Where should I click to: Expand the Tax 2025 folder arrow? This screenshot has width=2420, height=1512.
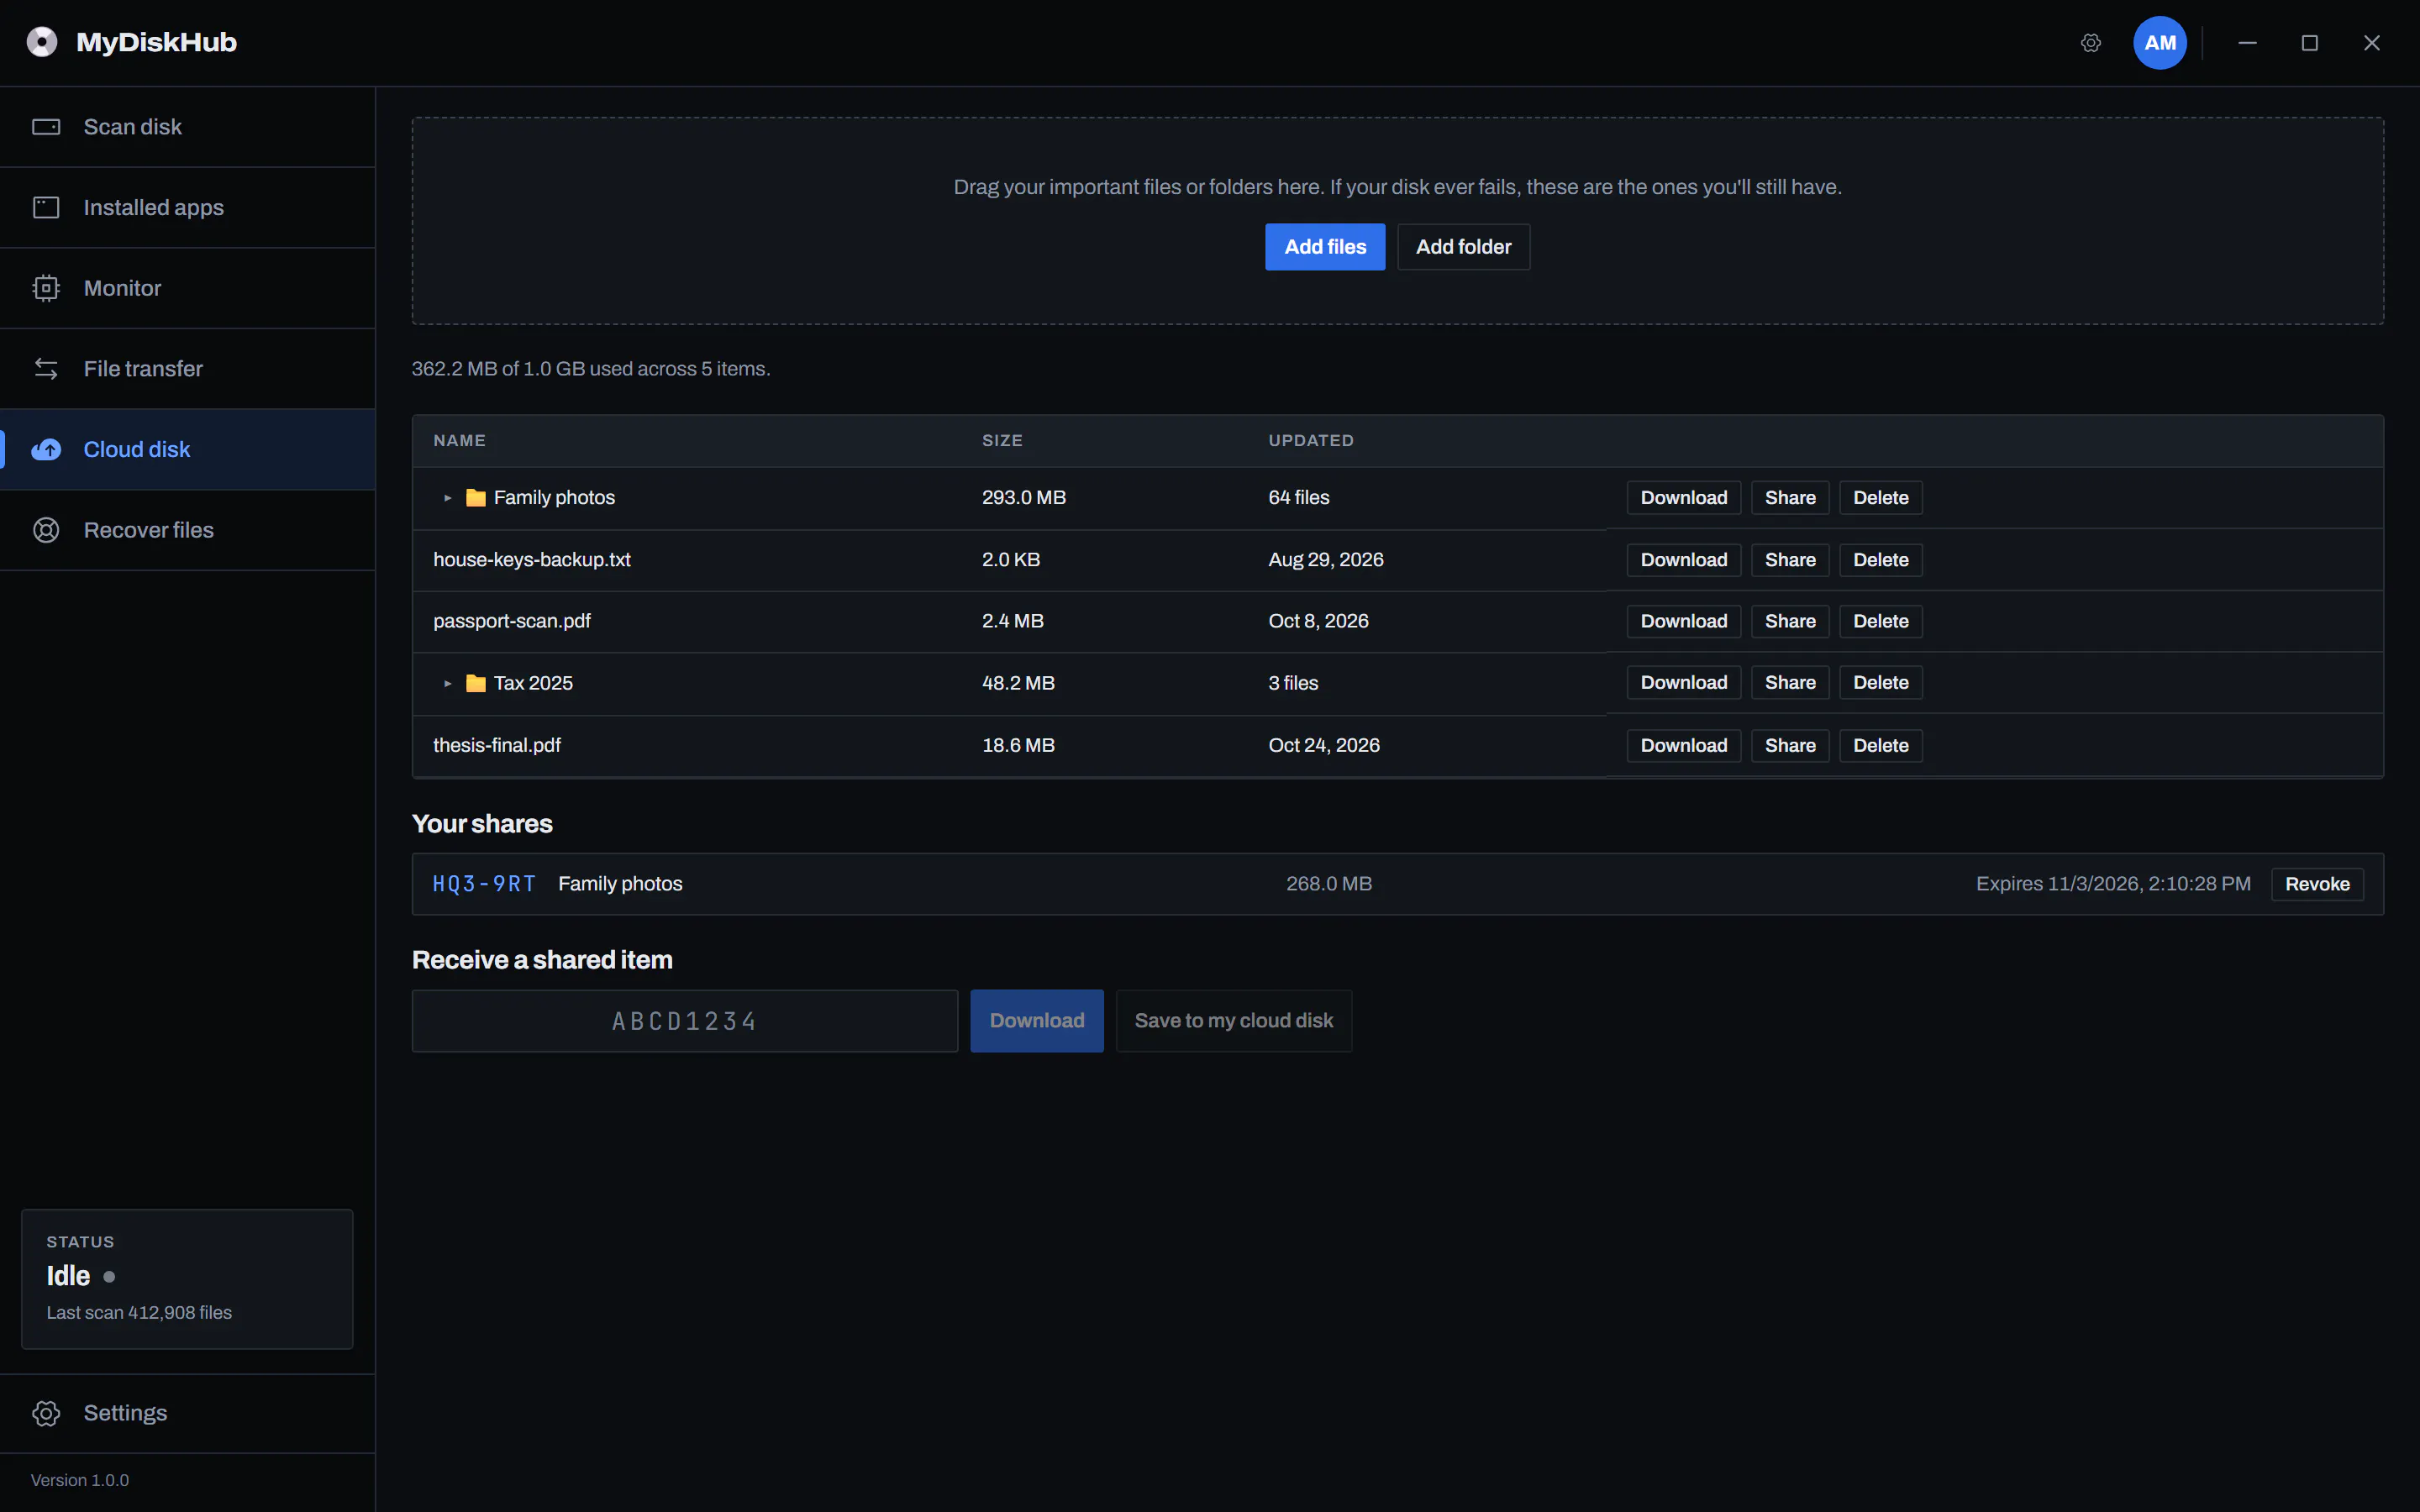[447, 683]
